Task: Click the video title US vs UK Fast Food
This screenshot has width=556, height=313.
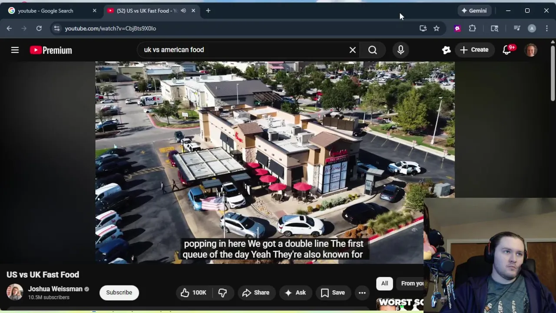Action: click(43, 275)
